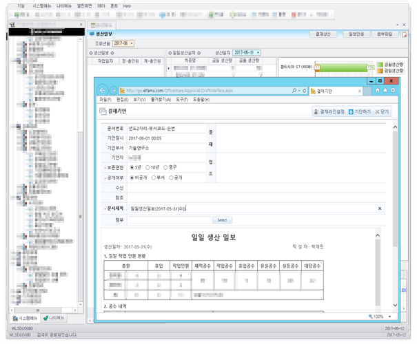Open the browser zoom 100% dropdown arrow
Viewport: 417px width, 344px height.
tap(389, 316)
